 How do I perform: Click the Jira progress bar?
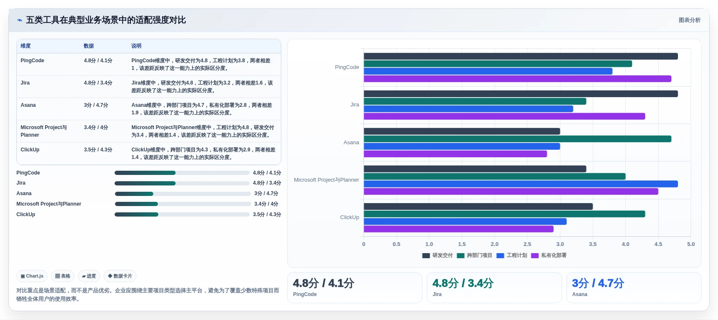pyautogui.click(x=182, y=183)
